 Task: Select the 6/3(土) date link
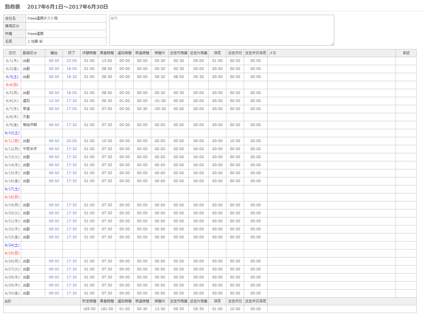pyautogui.click(x=12, y=77)
